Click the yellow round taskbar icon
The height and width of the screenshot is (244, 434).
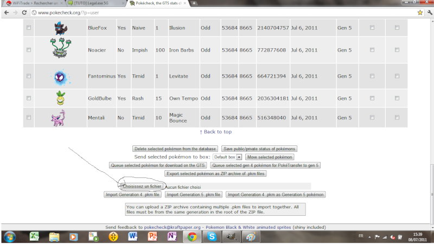[x=113, y=237]
